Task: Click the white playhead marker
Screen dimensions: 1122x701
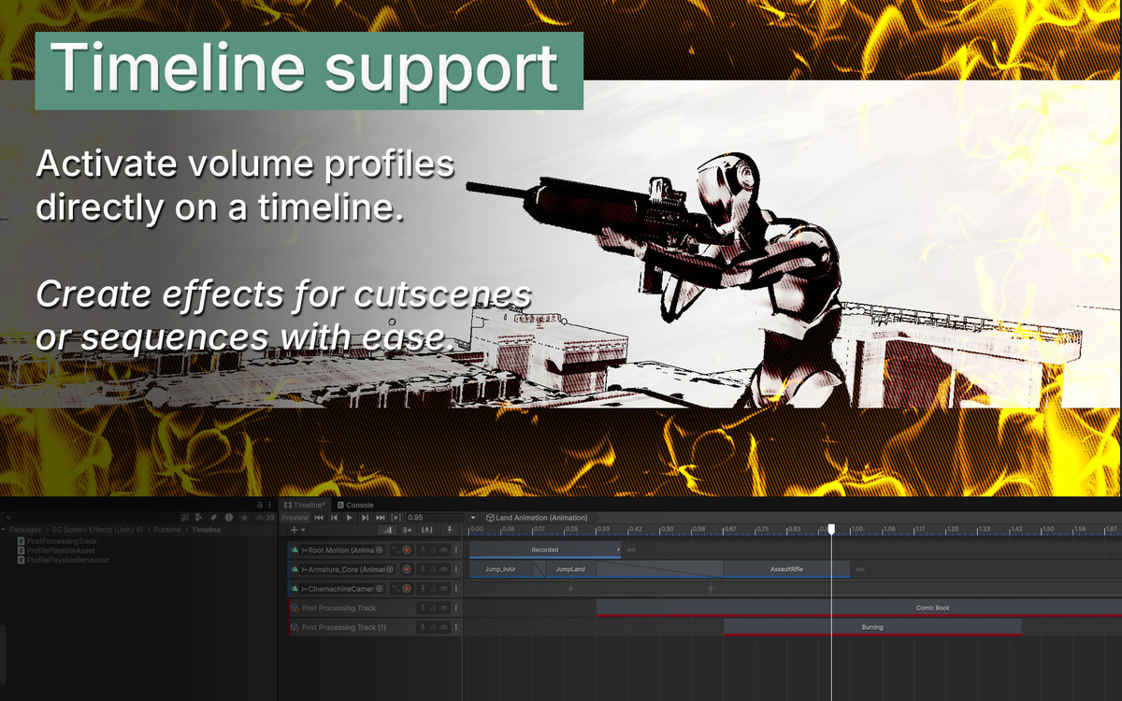Action: [831, 529]
